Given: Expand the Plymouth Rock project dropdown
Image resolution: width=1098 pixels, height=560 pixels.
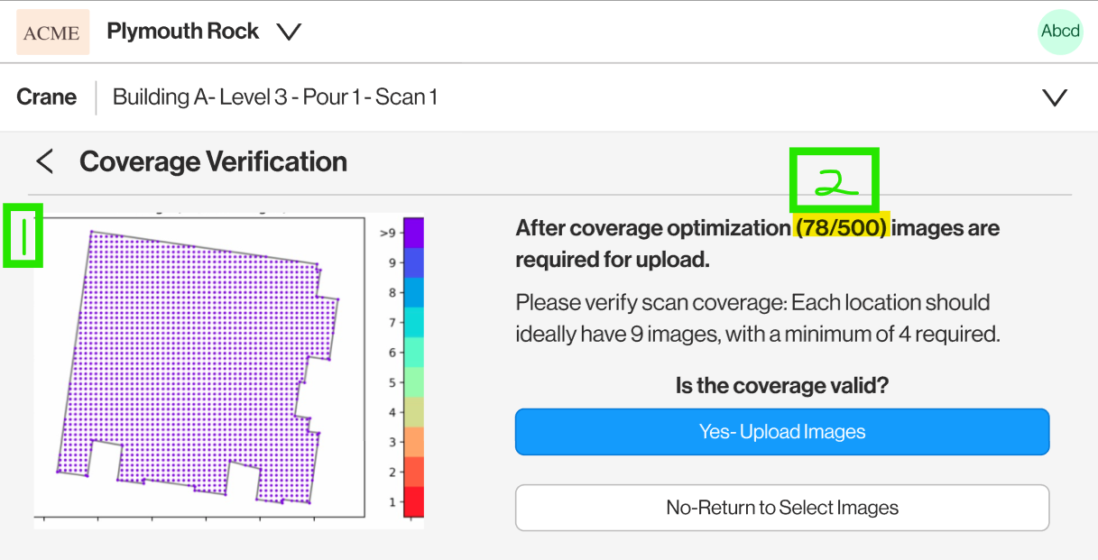Looking at the screenshot, I should [289, 32].
